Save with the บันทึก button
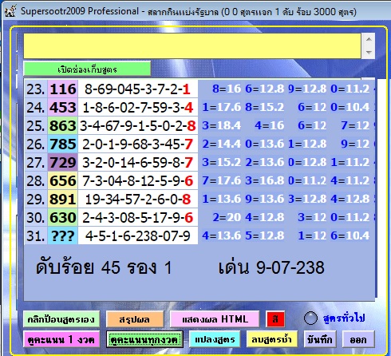 [x=320, y=339]
